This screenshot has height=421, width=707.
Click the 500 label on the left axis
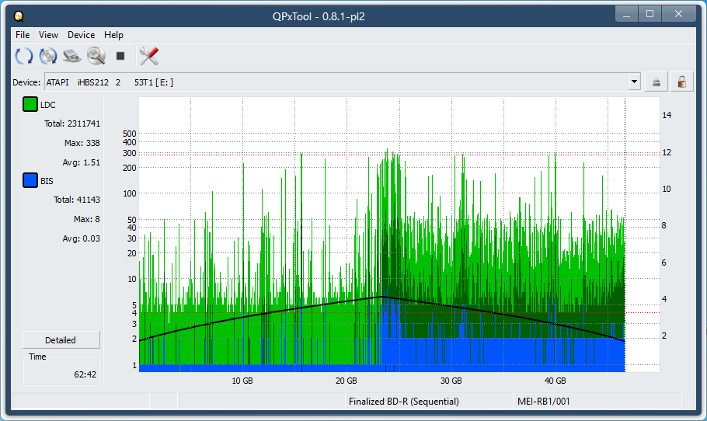tap(130, 134)
